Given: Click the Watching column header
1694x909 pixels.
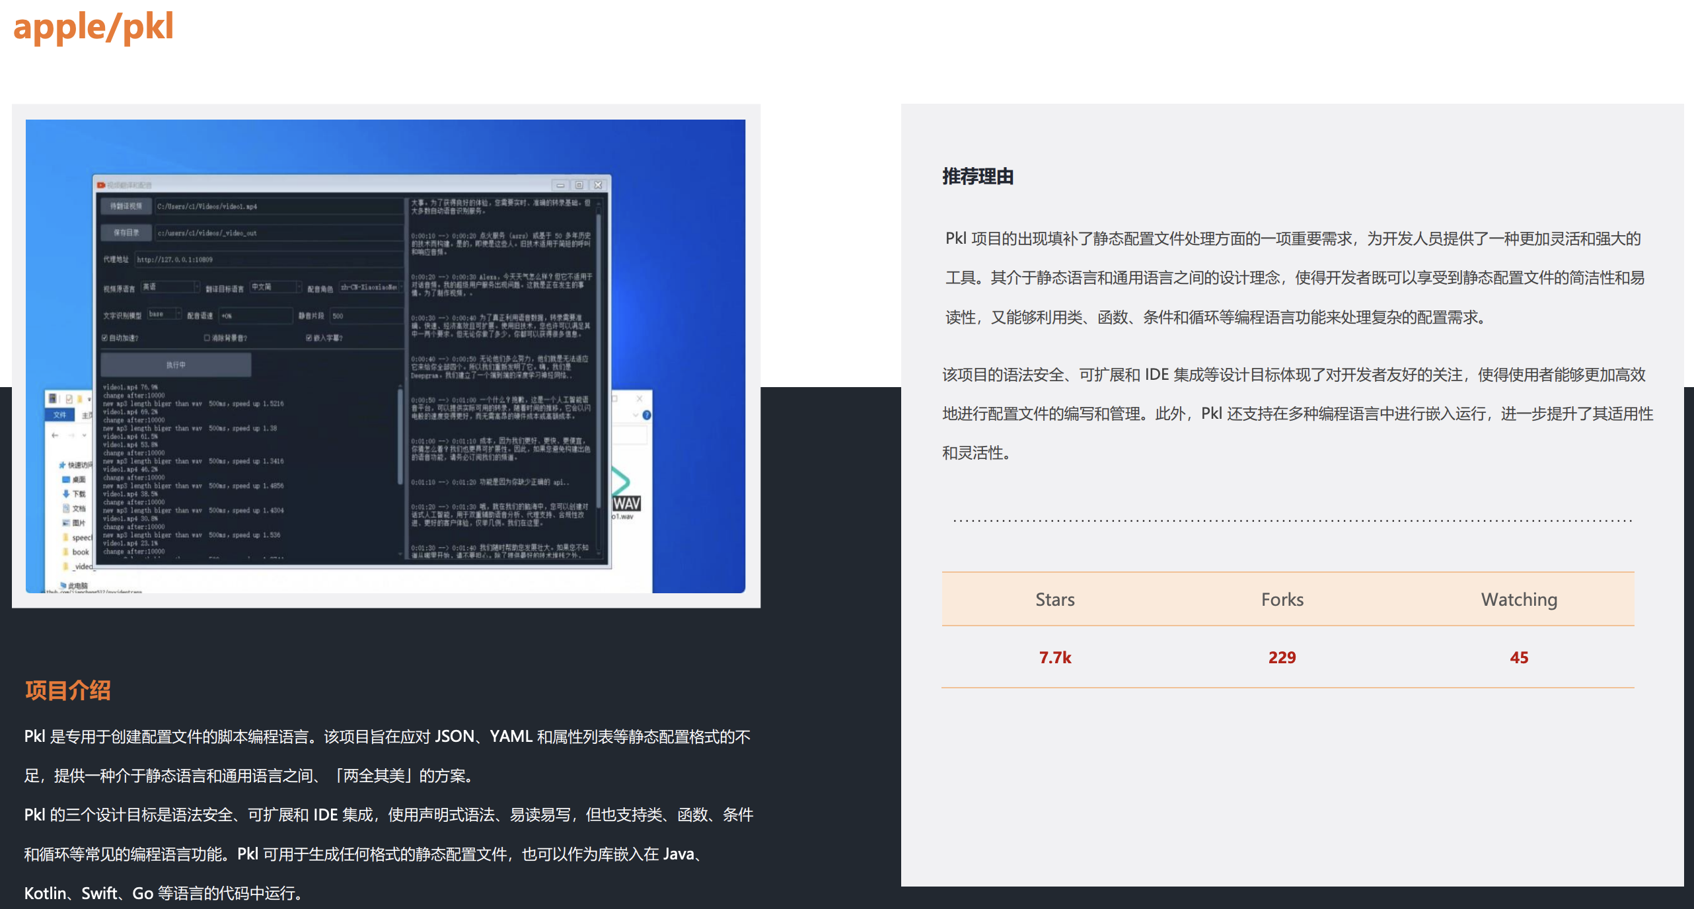Looking at the screenshot, I should click(1519, 599).
